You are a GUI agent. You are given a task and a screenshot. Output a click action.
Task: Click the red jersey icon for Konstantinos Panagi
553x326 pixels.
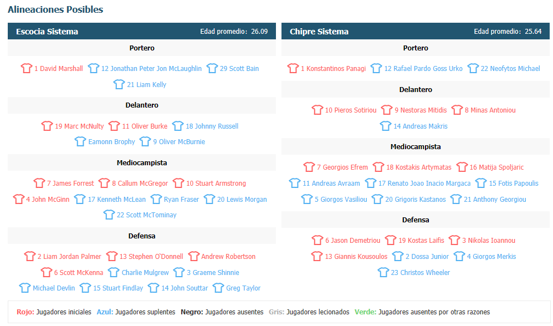point(293,68)
